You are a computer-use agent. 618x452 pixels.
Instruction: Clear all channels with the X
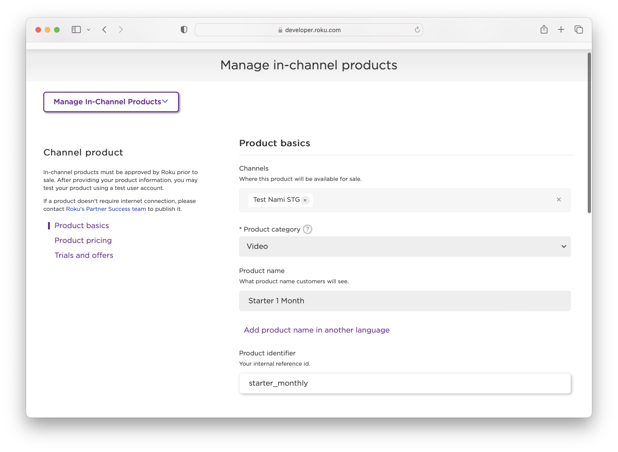click(559, 200)
